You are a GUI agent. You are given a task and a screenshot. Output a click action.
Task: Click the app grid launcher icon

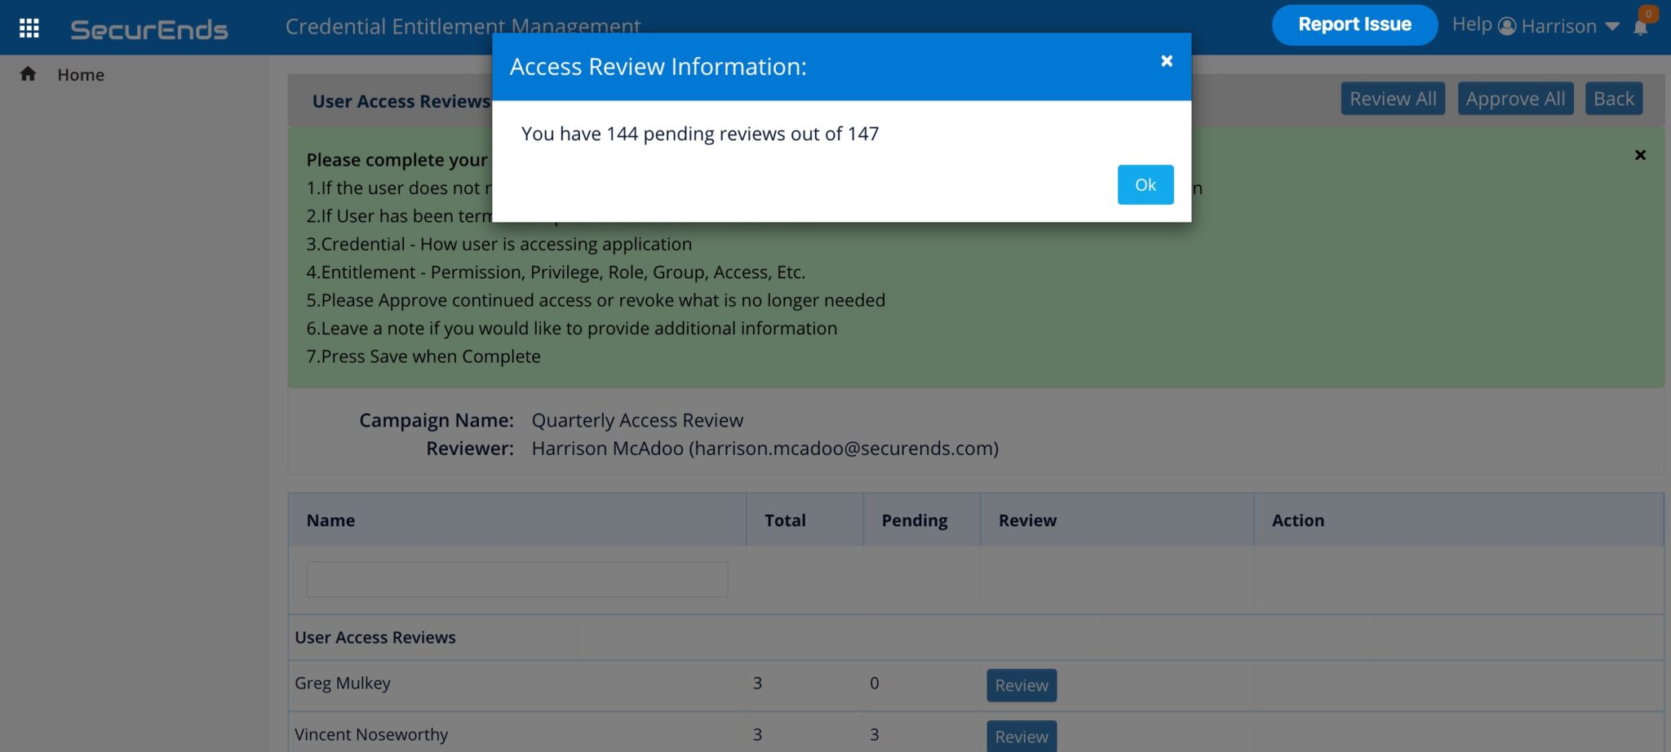[x=28, y=27]
